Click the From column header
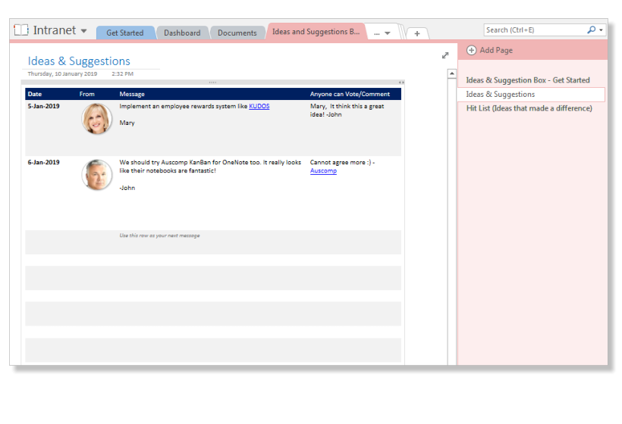Image resolution: width=622 pixels, height=424 pixels. (x=87, y=94)
